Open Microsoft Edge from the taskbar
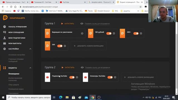Screen dimensions: 178x100 pos(61,97)
